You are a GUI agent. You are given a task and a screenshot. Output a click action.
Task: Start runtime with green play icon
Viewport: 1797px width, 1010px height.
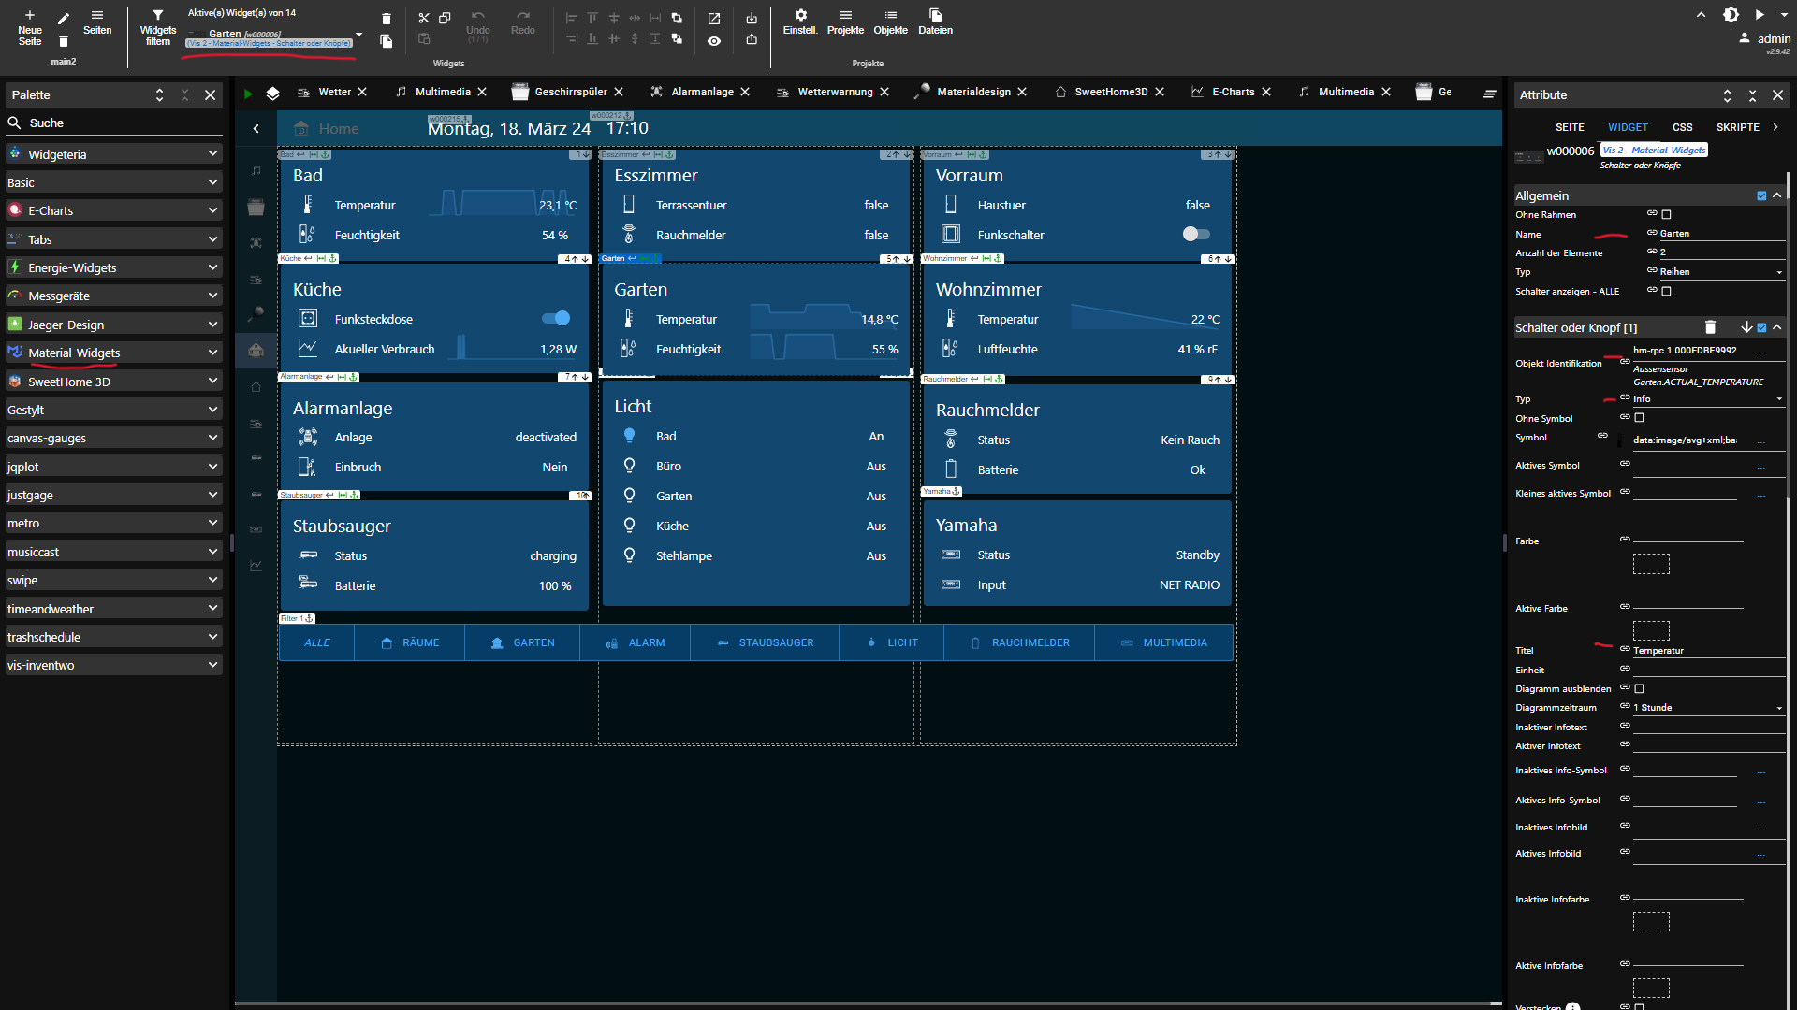(x=248, y=93)
